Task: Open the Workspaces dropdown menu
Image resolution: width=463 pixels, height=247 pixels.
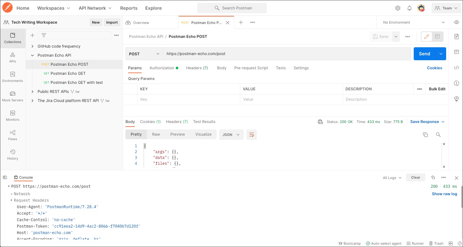Action: [53, 8]
